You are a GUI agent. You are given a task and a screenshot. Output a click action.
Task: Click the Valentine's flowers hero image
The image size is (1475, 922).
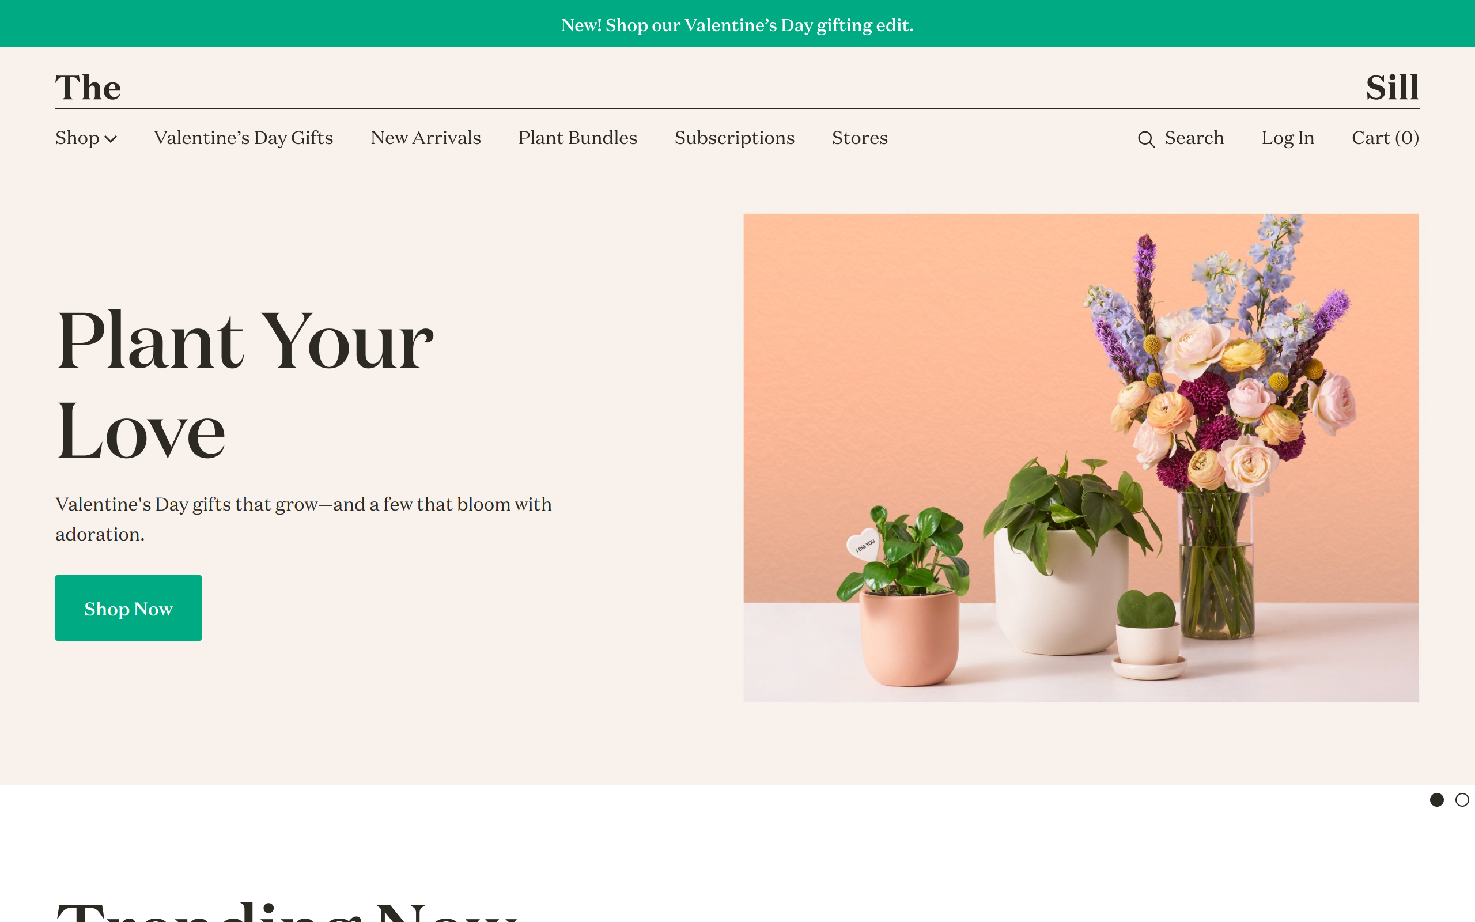1081,458
